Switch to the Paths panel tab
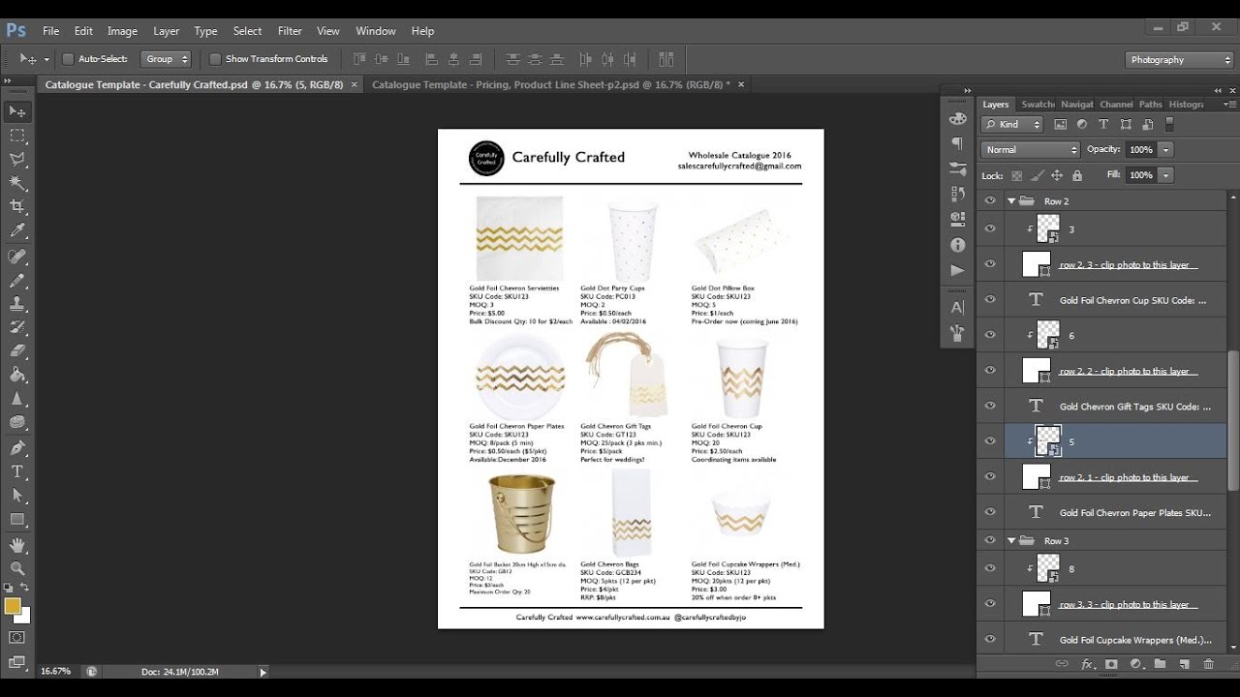The image size is (1240, 697). [1150, 105]
